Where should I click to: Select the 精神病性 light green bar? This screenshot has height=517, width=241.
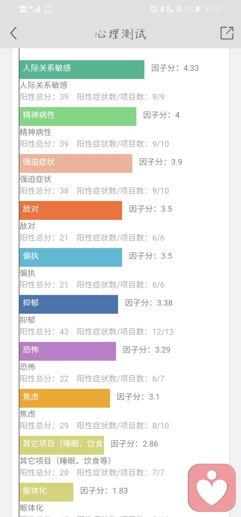(78, 116)
